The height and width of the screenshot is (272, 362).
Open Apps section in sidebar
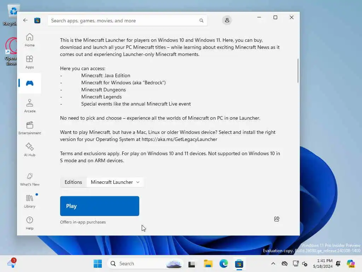click(x=30, y=62)
